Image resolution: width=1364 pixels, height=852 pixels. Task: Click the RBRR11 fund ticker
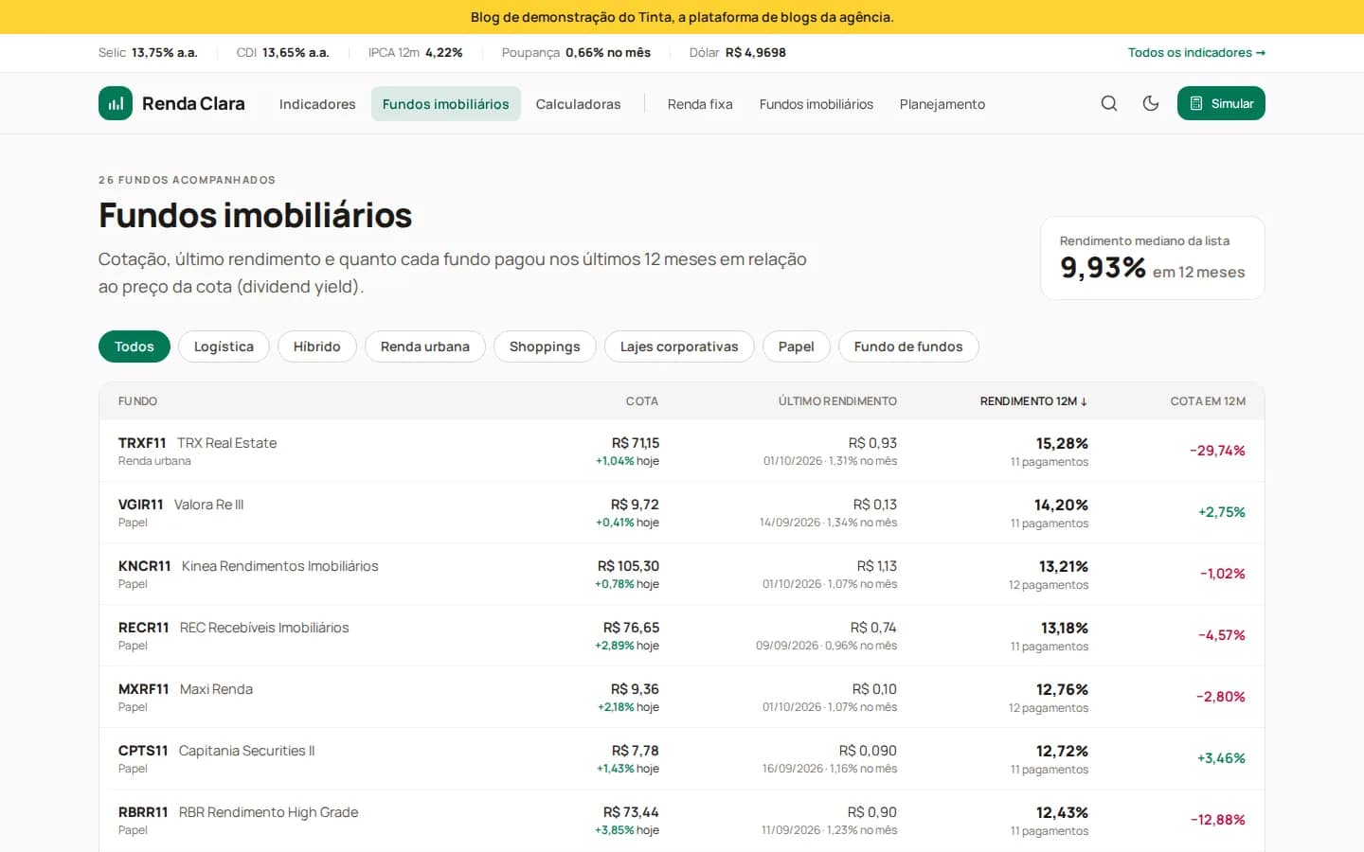(x=143, y=812)
